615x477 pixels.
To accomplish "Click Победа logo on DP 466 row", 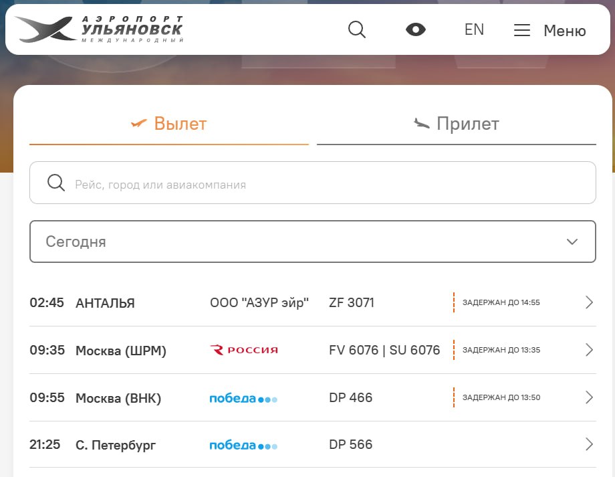I will point(243,398).
